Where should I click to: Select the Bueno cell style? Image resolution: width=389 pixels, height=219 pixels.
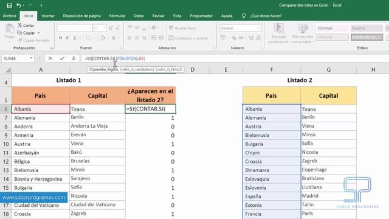click(367, 28)
